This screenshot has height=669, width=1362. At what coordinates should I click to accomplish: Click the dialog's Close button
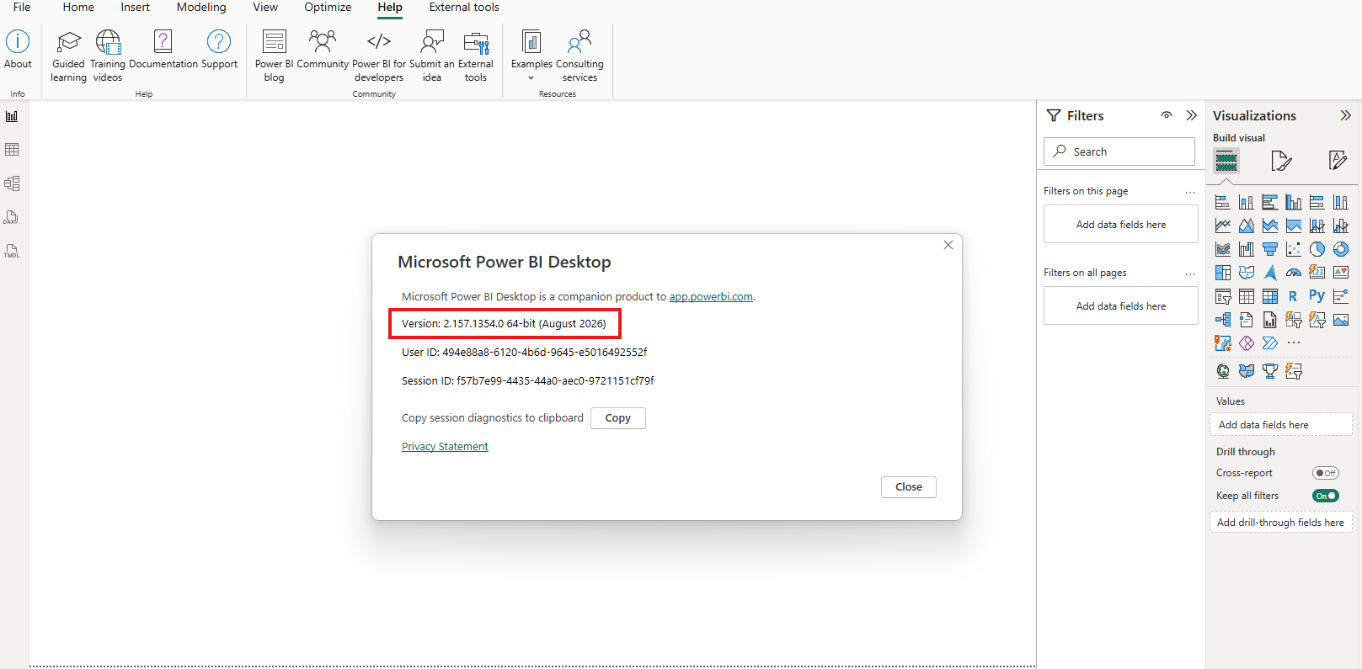point(908,487)
